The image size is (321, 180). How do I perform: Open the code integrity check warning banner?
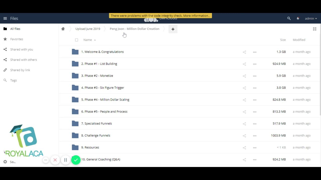[x=160, y=15]
